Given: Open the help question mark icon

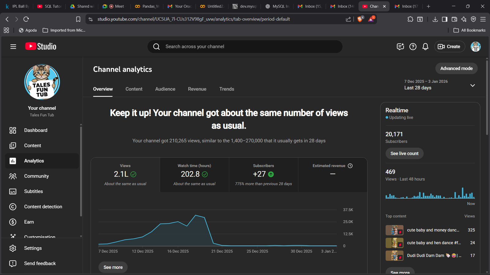Looking at the screenshot, I should pyautogui.click(x=413, y=46).
